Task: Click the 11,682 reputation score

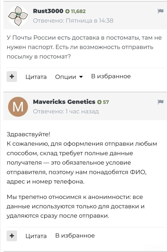Action: click(x=78, y=11)
